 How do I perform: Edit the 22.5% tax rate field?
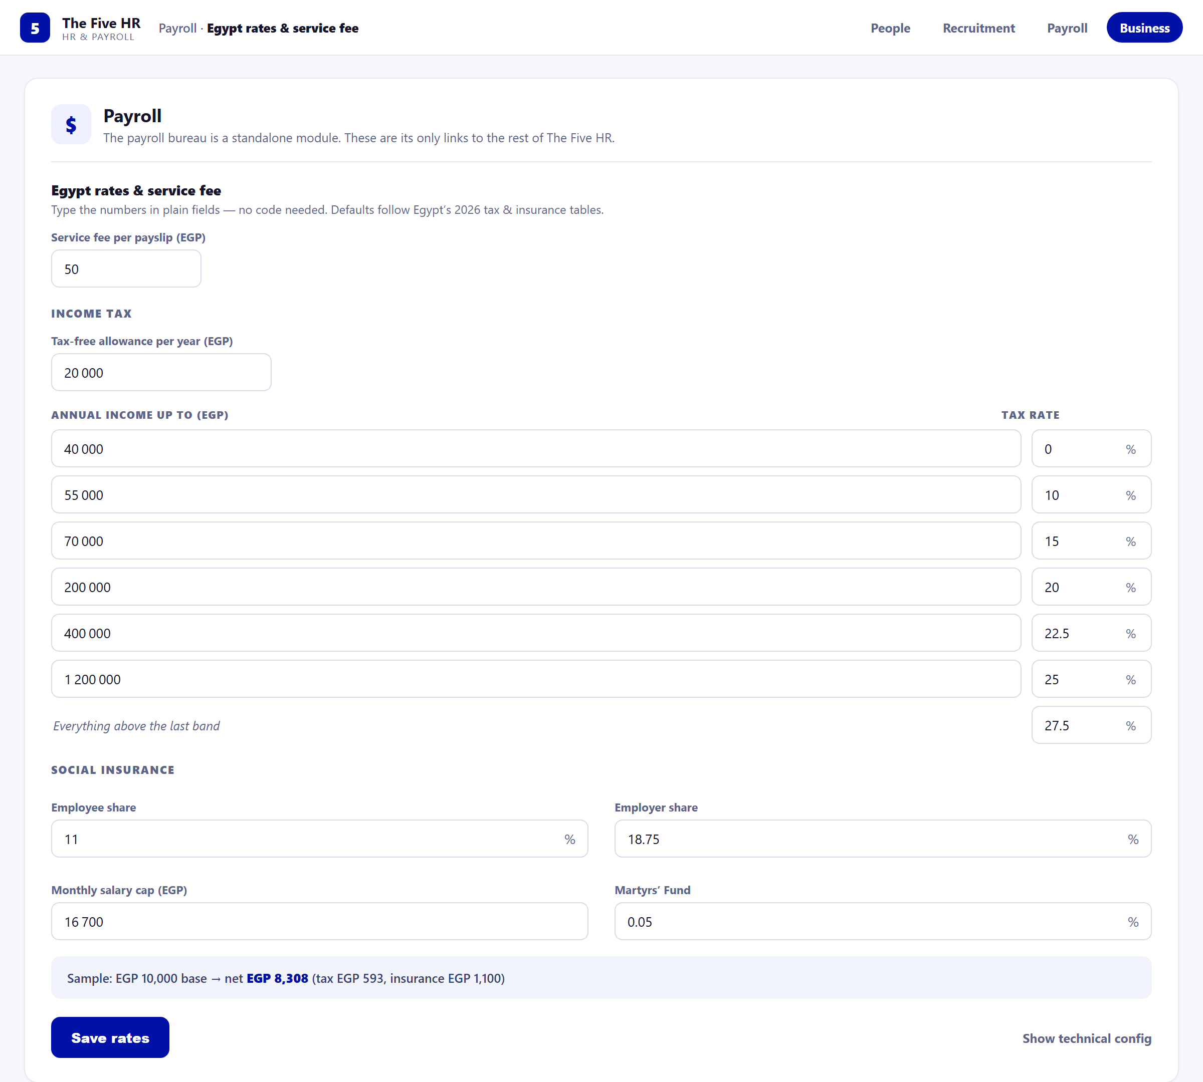pos(1091,633)
